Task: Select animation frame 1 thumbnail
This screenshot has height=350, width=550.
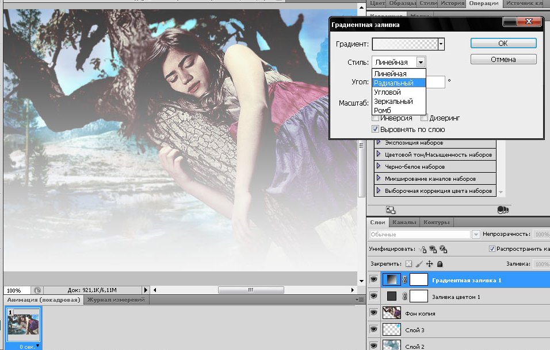Action: tap(23, 324)
